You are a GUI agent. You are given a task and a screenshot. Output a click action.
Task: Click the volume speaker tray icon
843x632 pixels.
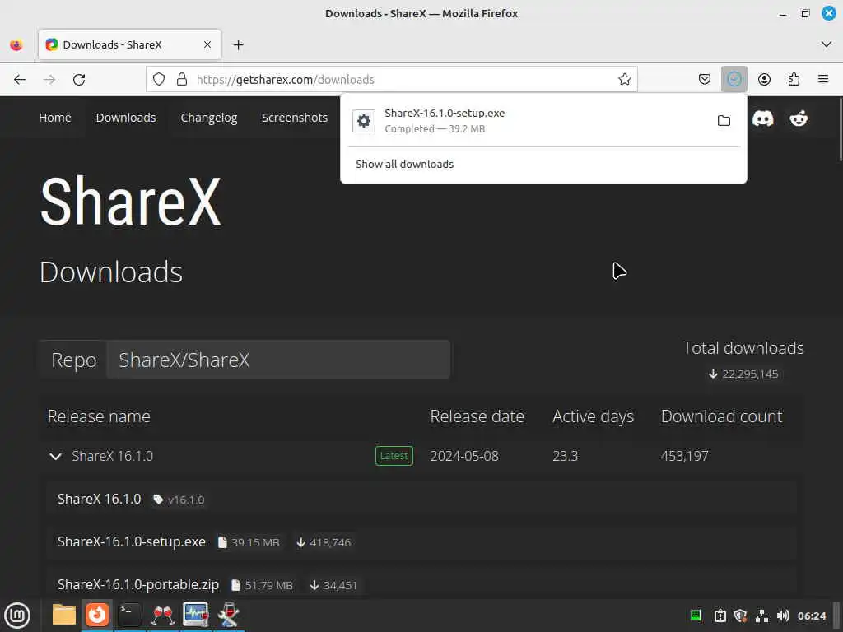(x=783, y=616)
